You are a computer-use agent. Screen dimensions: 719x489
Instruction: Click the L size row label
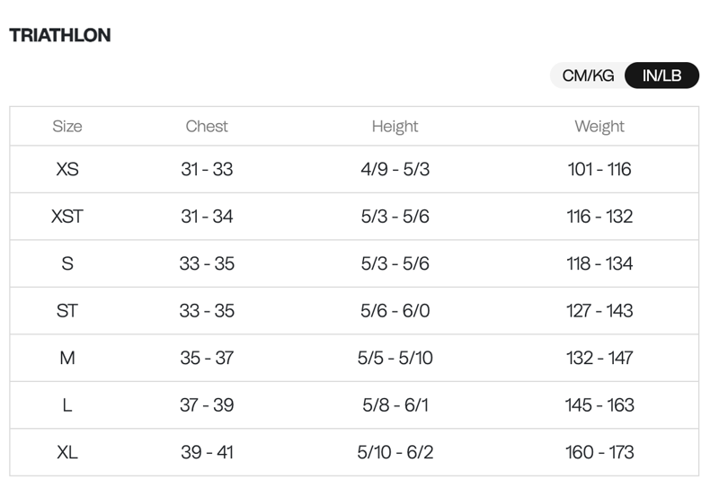[67, 405]
